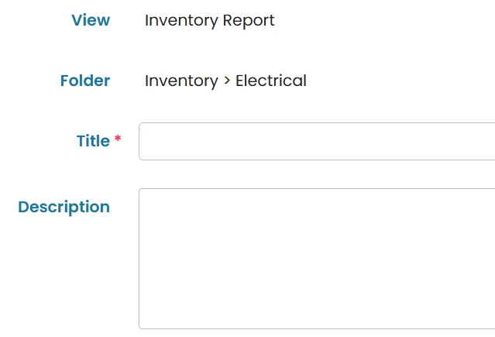The image size is (495, 337).
Task: Select the Electrical folder breadcrumb
Action: 271,81
